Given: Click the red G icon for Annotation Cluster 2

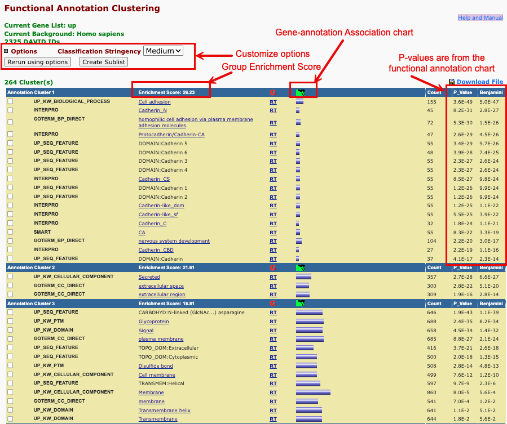Looking at the screenshot, I should (x=273, y=268).
